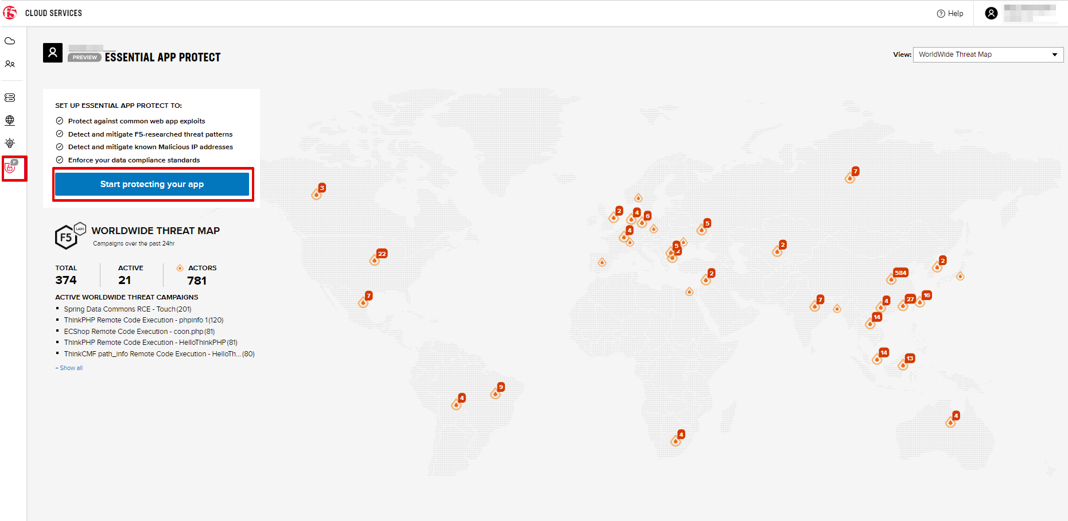Click ThinkPHP Remote Code Execution - HelloThinkPHP campaign
The height and width of the screenshot is (521, 1068).
click(150, 343)
